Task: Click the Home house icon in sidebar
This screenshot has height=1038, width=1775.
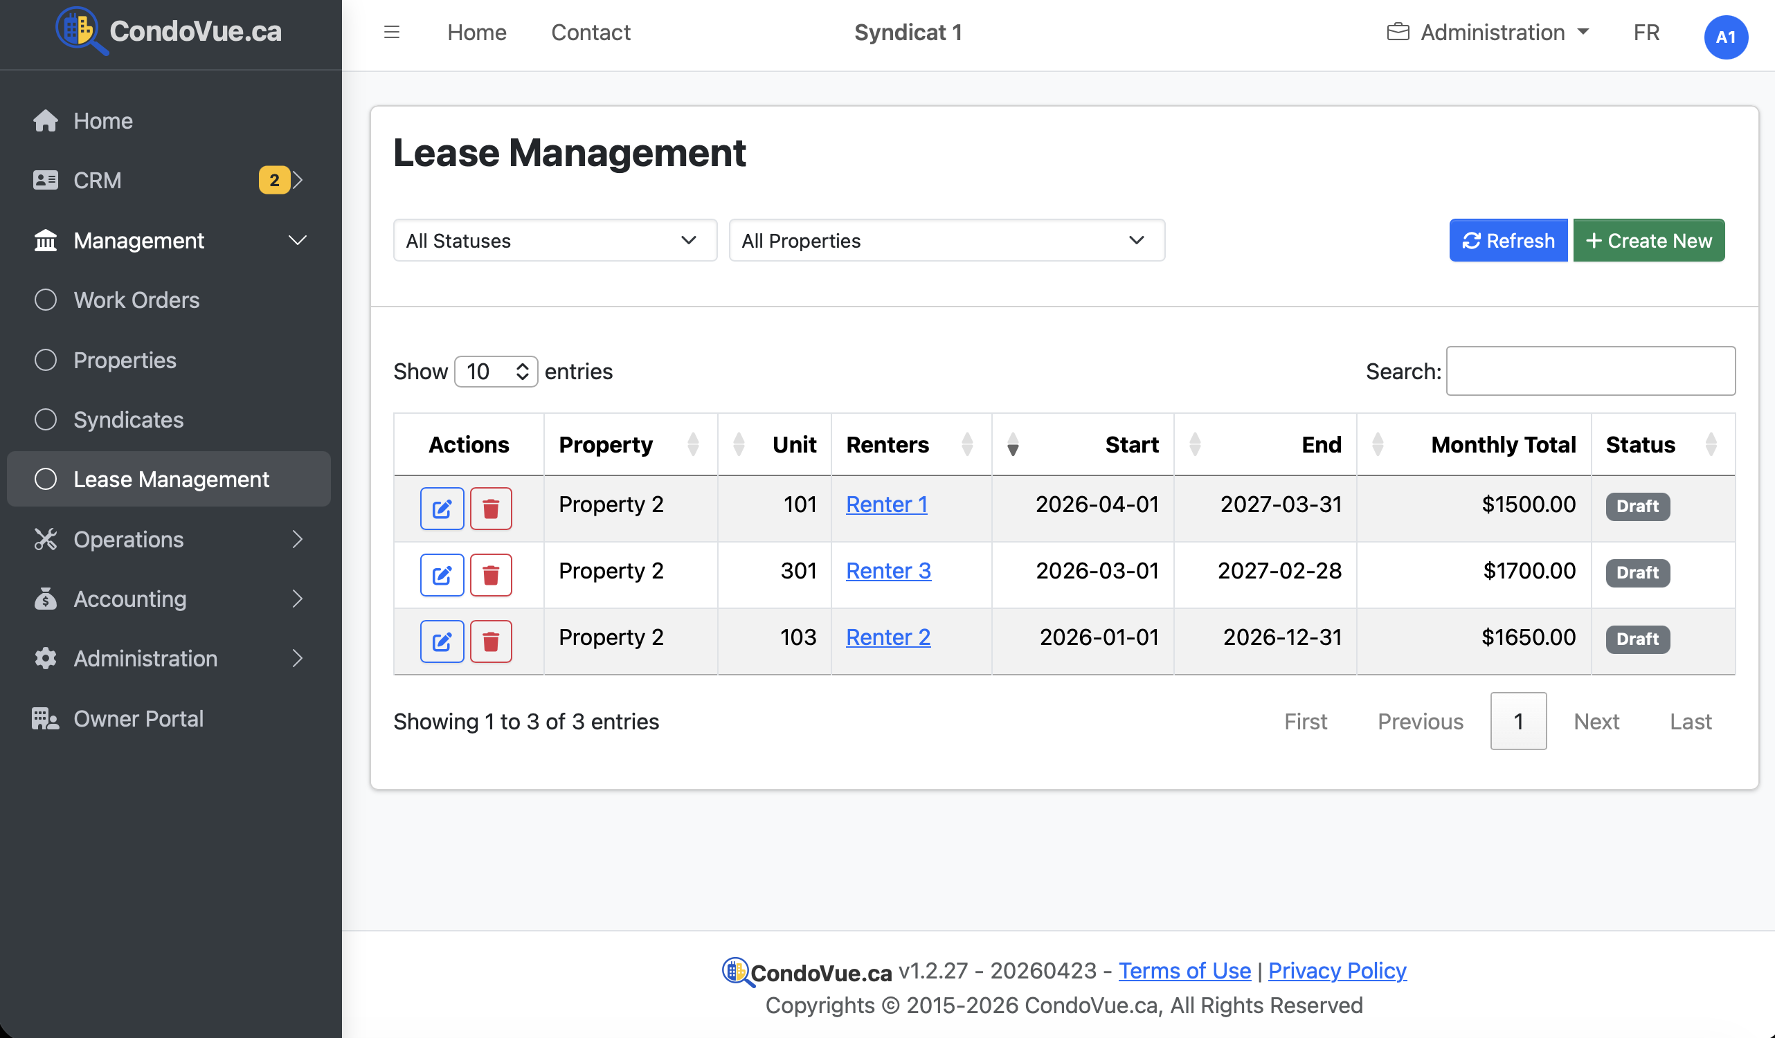Action: pos(46,120)
